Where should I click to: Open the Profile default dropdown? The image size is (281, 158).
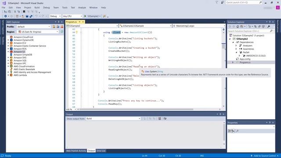pyautogui.click(x=33, y=26)
